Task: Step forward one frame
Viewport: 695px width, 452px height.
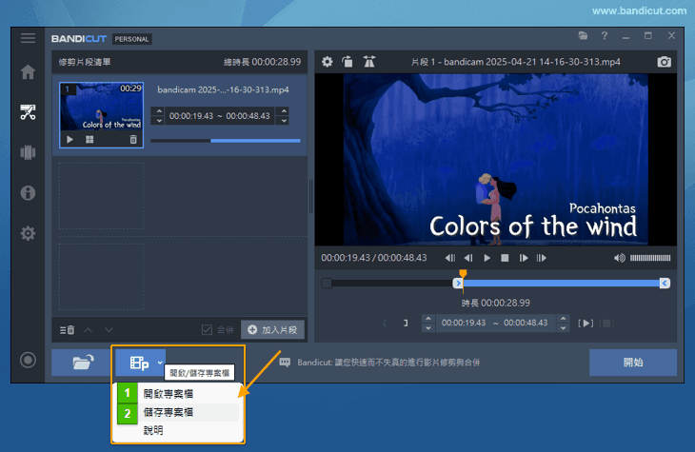Action: [524, 258]
